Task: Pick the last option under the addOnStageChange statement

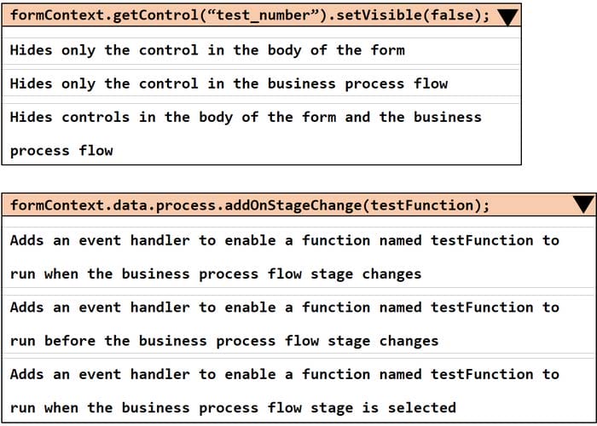Action: coord(284,391)
